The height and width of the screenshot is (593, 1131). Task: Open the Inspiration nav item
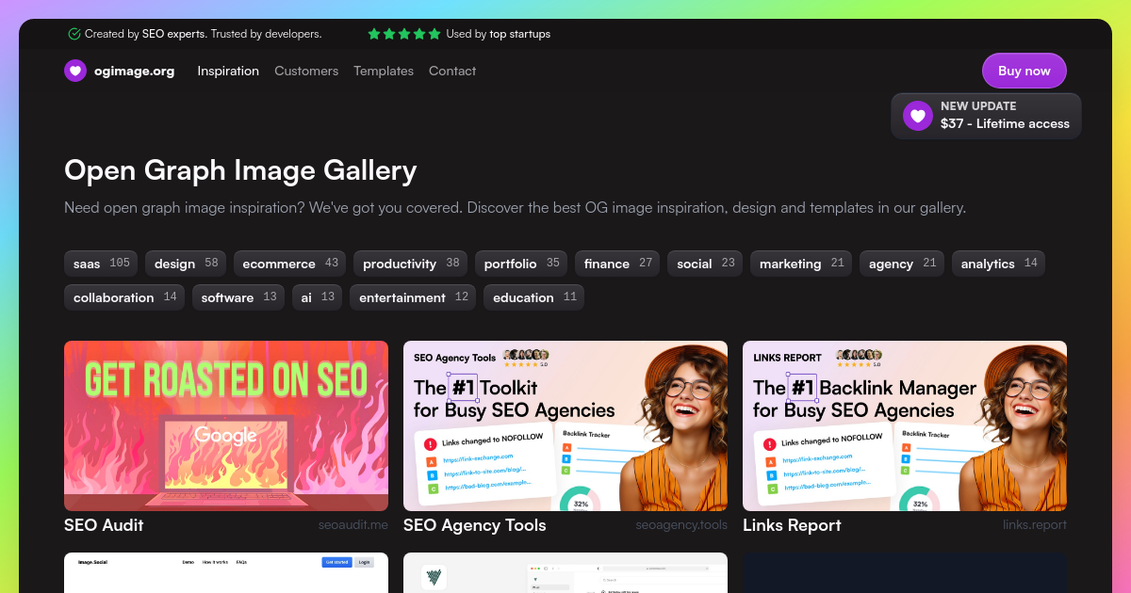point(228,71)
